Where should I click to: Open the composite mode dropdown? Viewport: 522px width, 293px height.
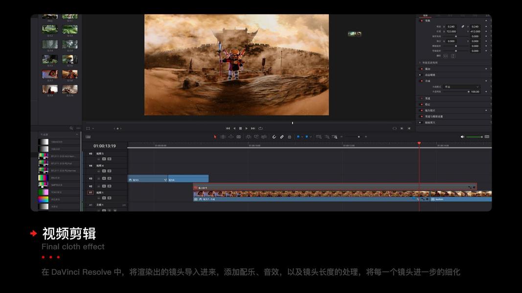click(462, 87)
